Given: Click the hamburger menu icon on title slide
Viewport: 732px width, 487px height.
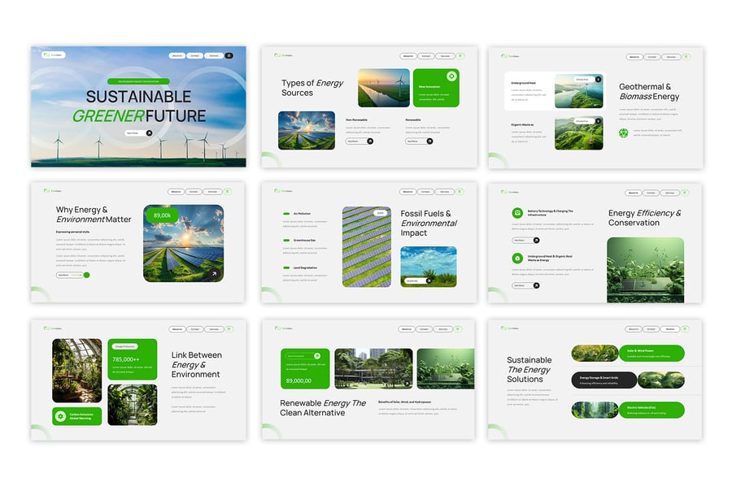Looking at the screenshot, I should (x=229, y=55).
